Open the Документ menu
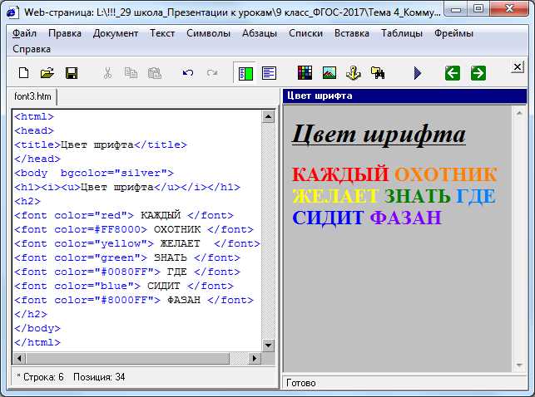The image size is (535, 397). point(116,33)
